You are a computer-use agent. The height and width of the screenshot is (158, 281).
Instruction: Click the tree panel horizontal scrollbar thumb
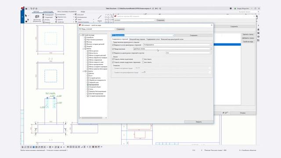click(92, 118)
